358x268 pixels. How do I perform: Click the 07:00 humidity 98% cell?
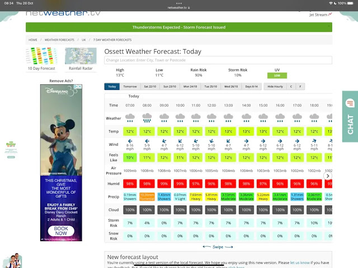(x=130, y=184)
